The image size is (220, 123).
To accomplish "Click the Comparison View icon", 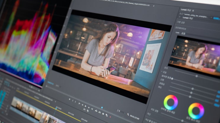I will tap(107, 115).
